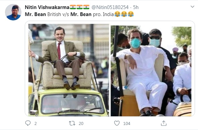Open the tweet options chevron menu
Screen dimensions: 198x130
pos(192,7)
